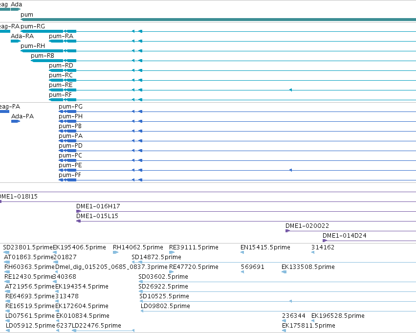Select the Ada-PA label
The width and height of the screenshot is (416, 333).
pos(22,116)
